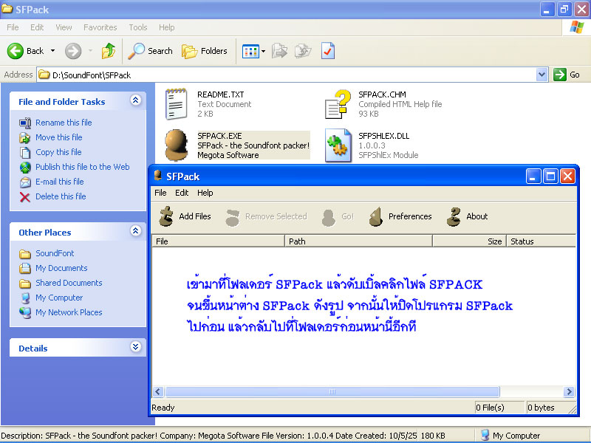The image size is (591, 443).
Task: Click Delete this file link
Action: (x=61, y=196)
